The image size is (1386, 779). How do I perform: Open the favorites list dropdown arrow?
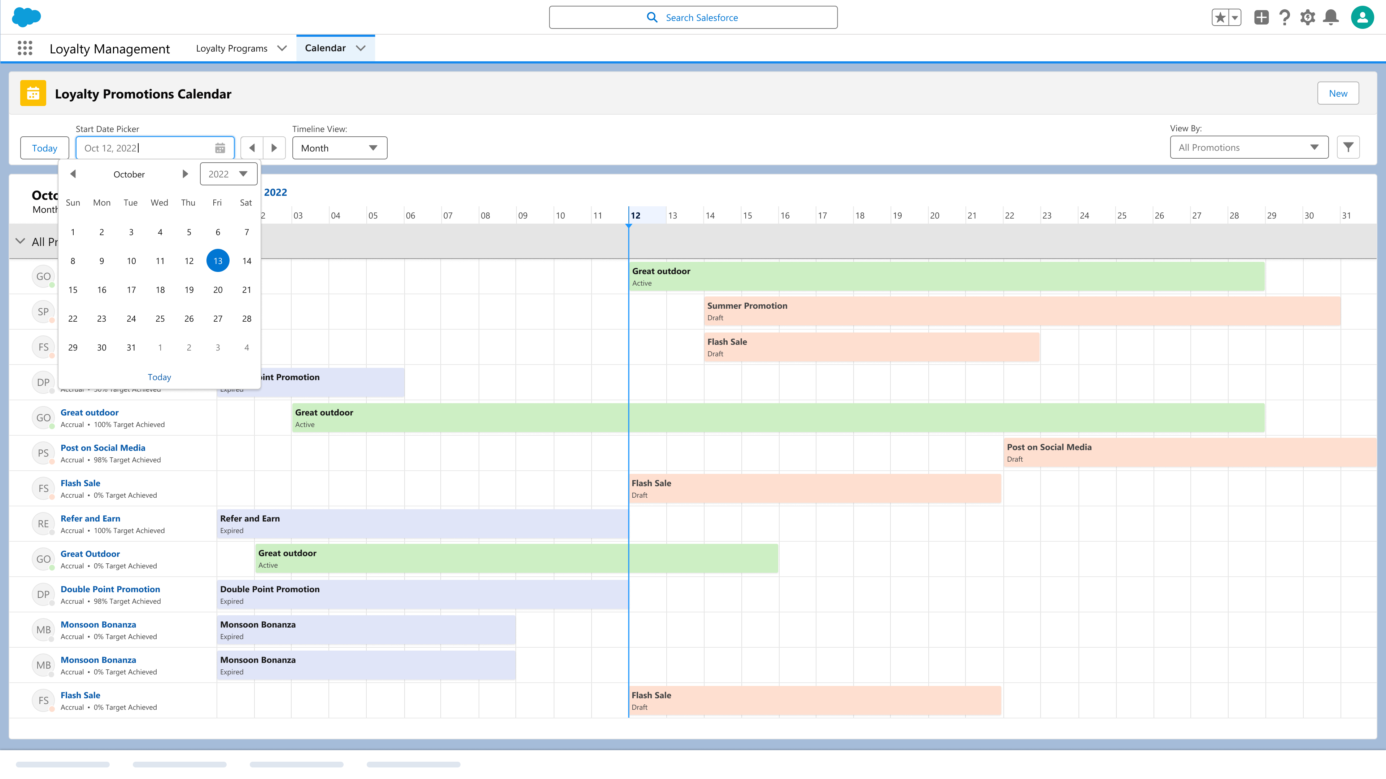1235,18
